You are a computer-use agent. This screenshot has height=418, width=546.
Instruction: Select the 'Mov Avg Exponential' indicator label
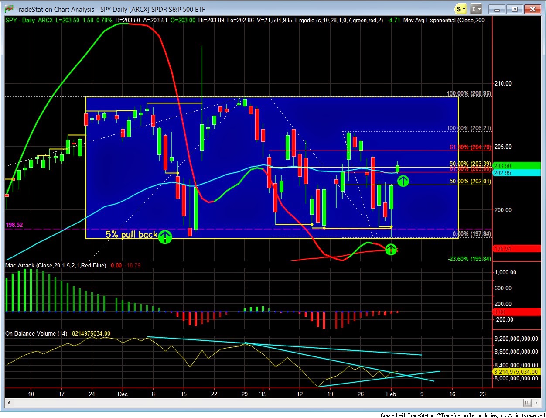[x=447, y=20]
